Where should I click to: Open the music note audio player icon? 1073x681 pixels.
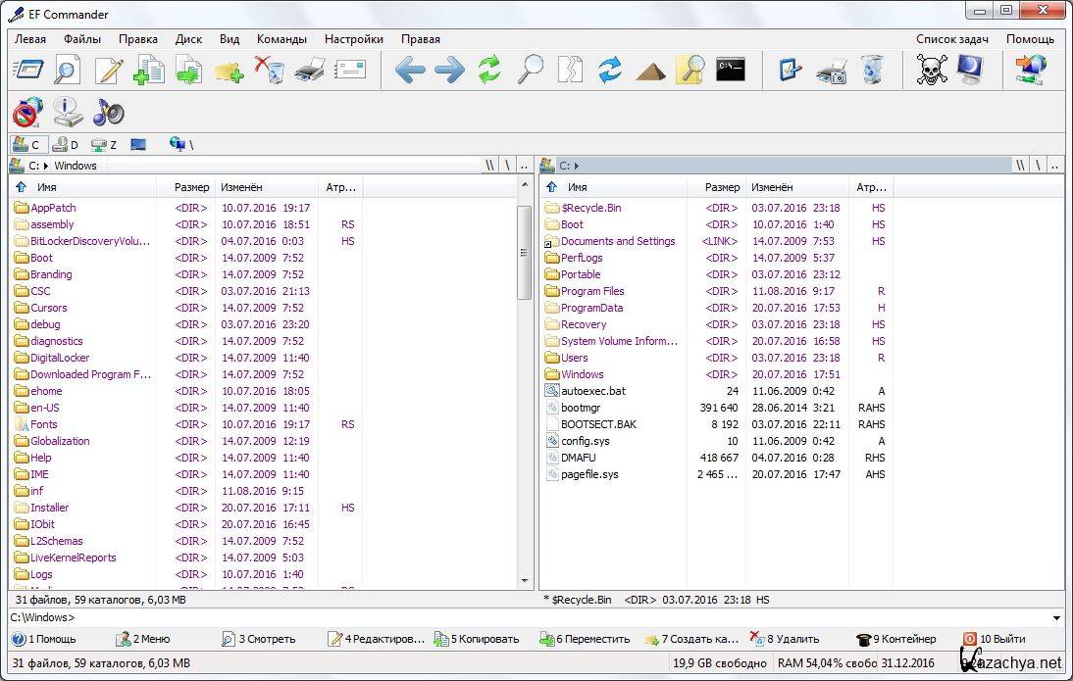click(x=108, y=113)
